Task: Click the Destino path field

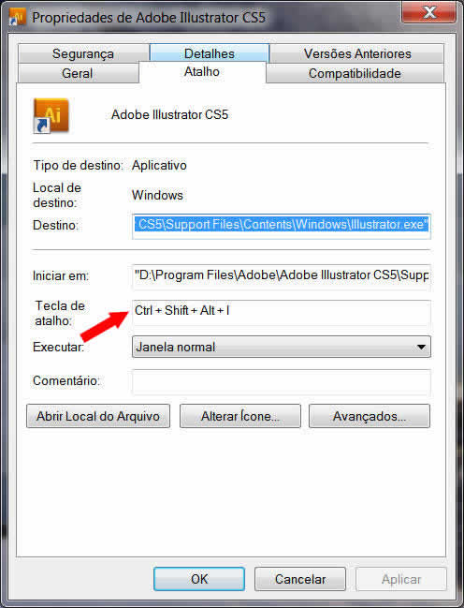Action: (x=282, y=225)
